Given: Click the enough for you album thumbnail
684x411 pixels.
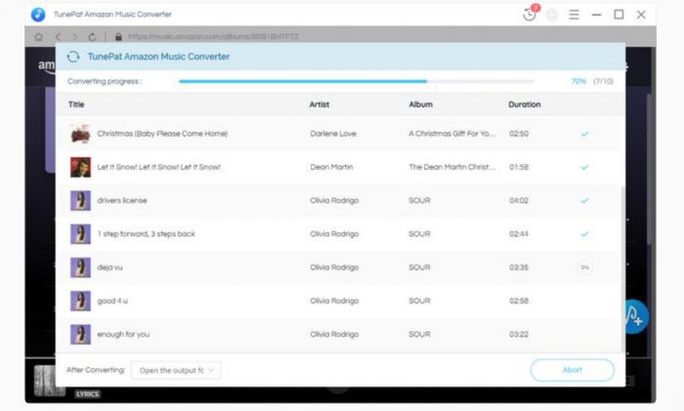Looking at the screenshot, I should [81, 334].
